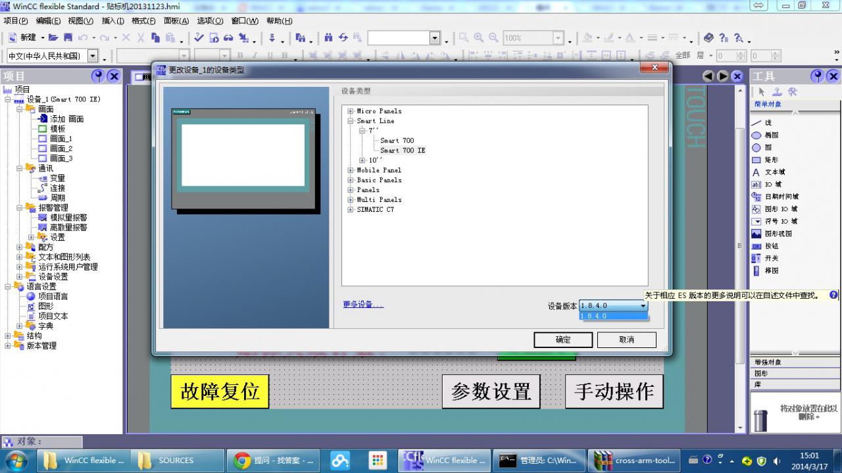Expand the 10'' size node
Image resolution: width=842 pixels, height=473 pixels.
point(362,161)
